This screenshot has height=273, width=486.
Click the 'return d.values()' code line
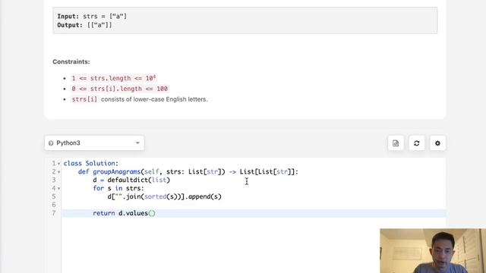(124, 213)
